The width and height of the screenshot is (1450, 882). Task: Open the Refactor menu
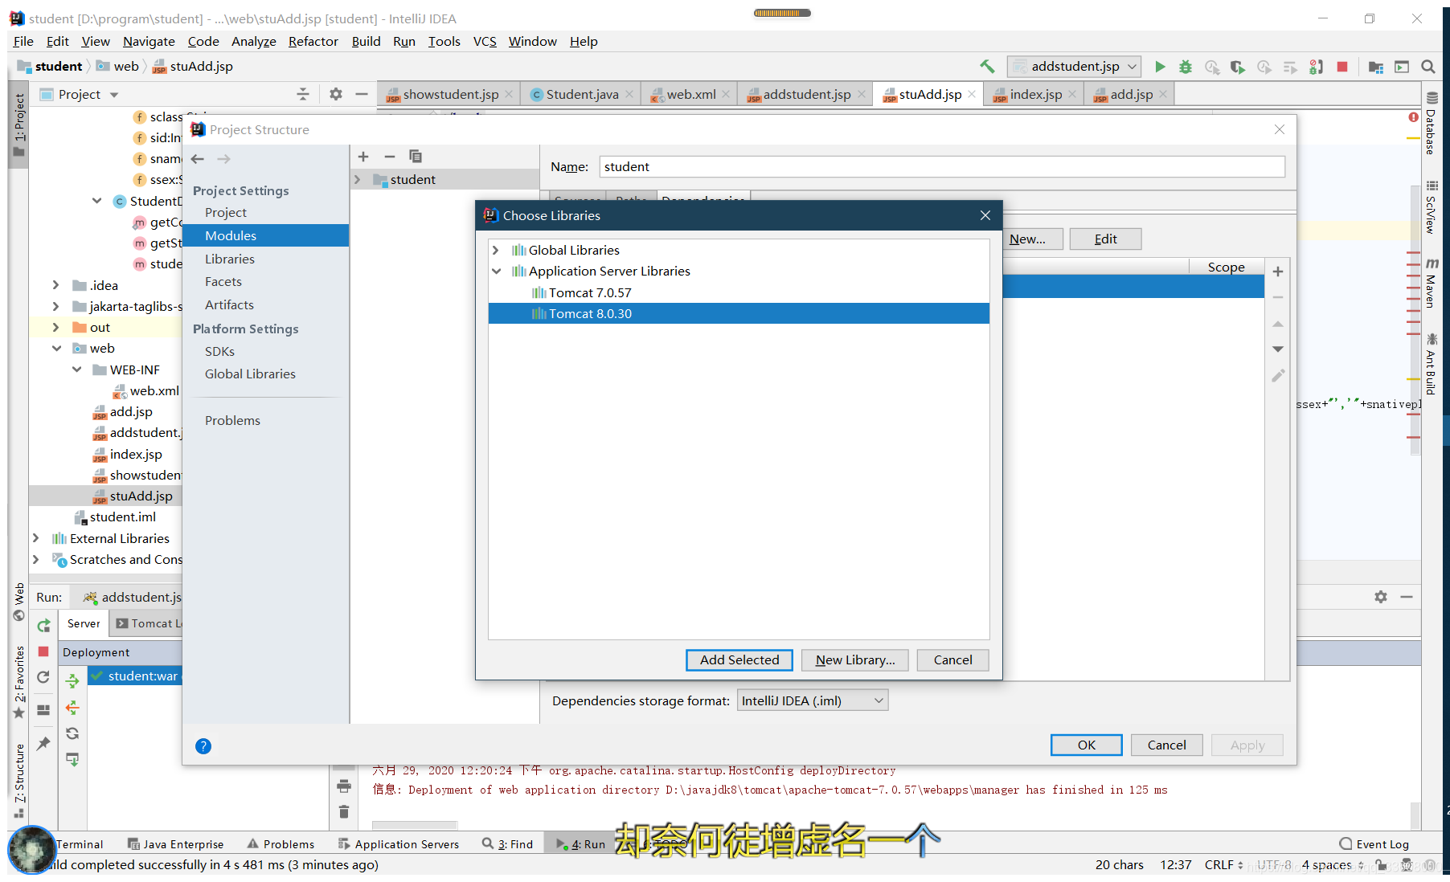pyautogui.click(x=313, y=42)
